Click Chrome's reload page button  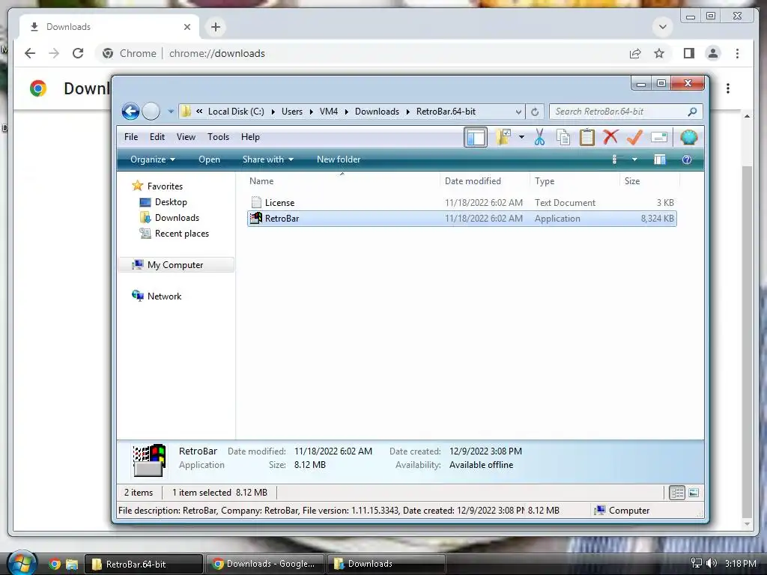(78, 53)
